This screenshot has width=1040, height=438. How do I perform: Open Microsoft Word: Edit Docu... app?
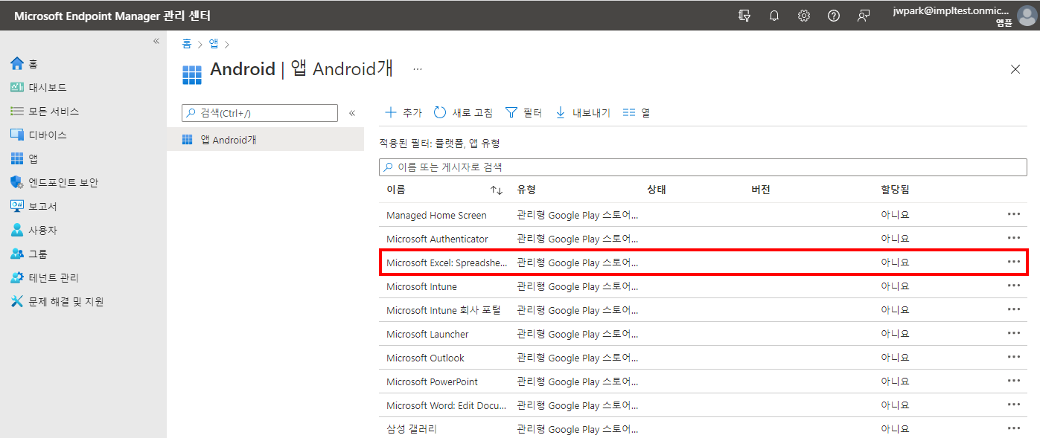[447, 406]
